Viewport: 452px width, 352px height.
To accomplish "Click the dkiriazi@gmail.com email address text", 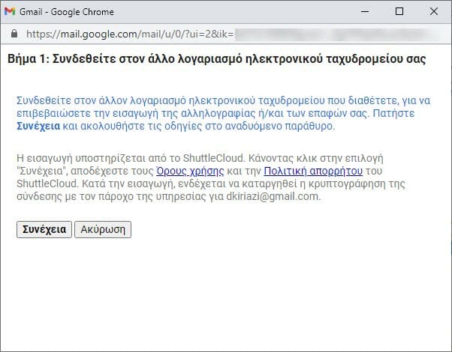I will tap(273, 197).
